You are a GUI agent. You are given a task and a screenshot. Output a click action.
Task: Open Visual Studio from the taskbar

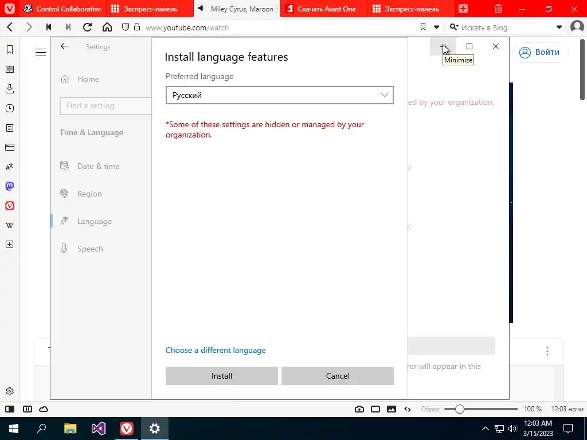[x=98, y=429]
